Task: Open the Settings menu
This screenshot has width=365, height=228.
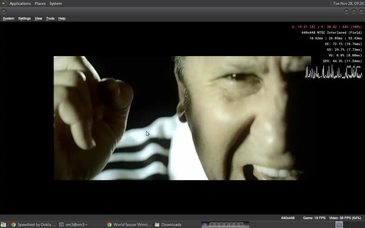Action: click(24, 19)
